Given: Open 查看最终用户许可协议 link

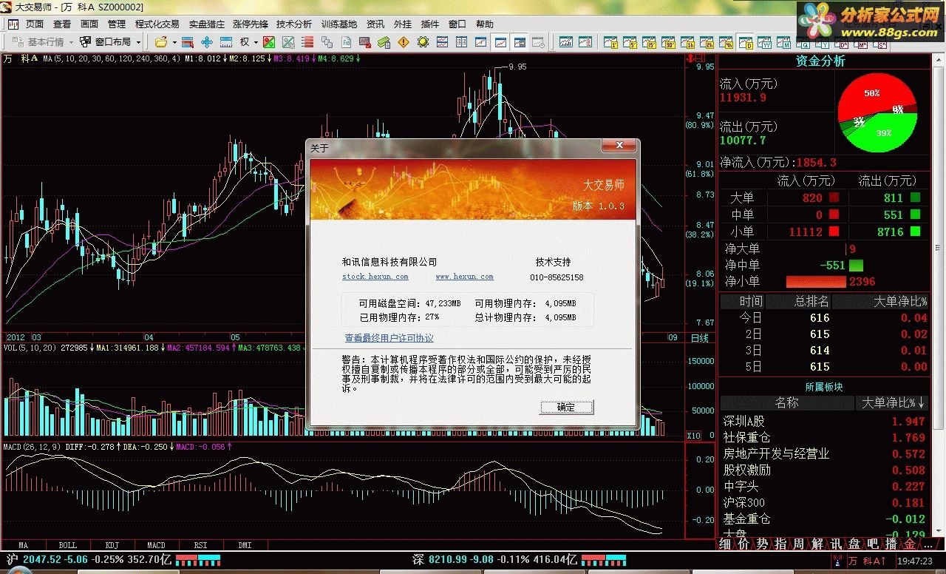Looking at the screenshot, I should pyautogui.click(x=389, y=338).
